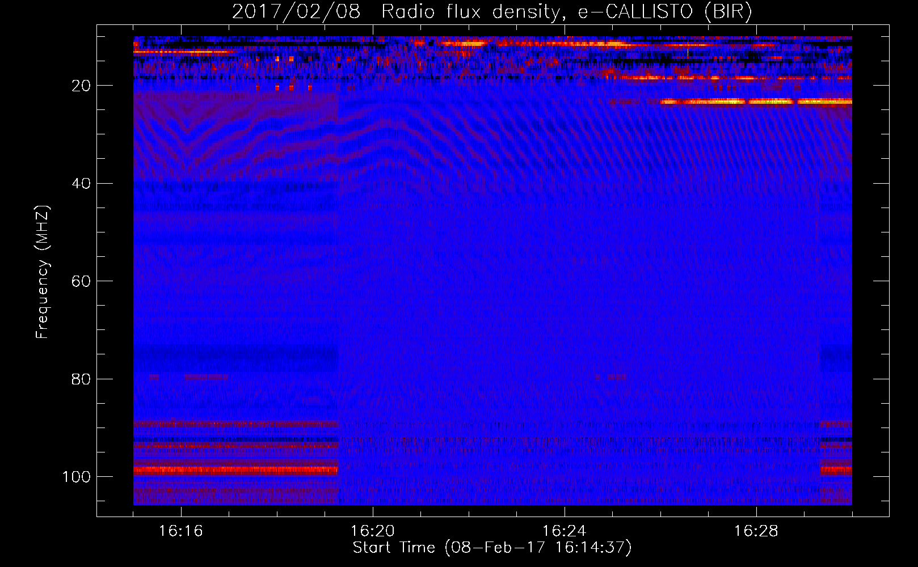918x567 pixels.
Task: Click the 16:16 time tick label
Action: (181, 531)
